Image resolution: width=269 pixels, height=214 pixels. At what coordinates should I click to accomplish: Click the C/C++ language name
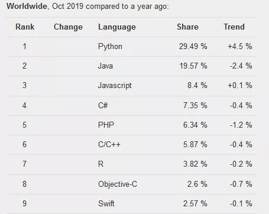click(109, 144)
